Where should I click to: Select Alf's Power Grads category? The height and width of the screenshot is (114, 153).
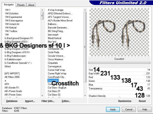click(x=13, y=91)
